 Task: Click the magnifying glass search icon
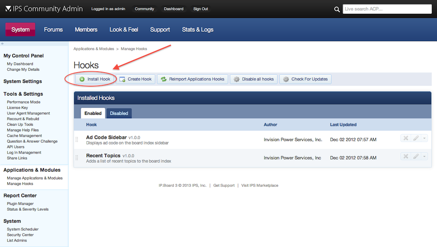(337, 9)
